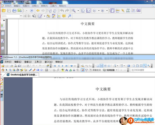Screen dimensions: 155x125
Task: Open the 工具(T) menu in CAJViewer
Action: [x=38, y=62]
